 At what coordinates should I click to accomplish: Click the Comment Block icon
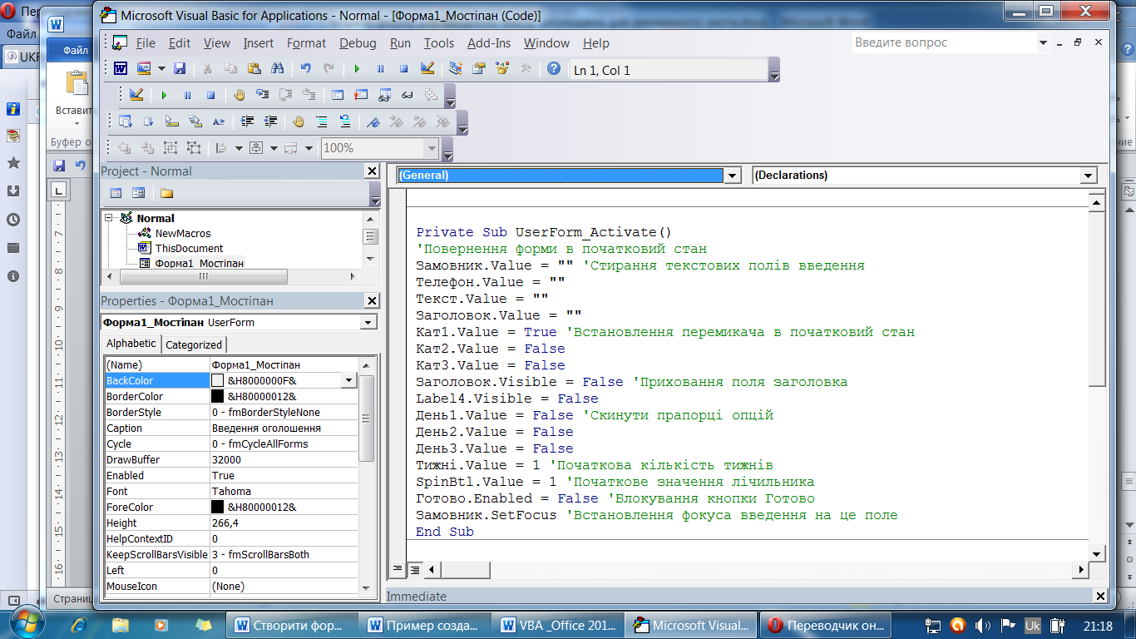coord(322,121)
